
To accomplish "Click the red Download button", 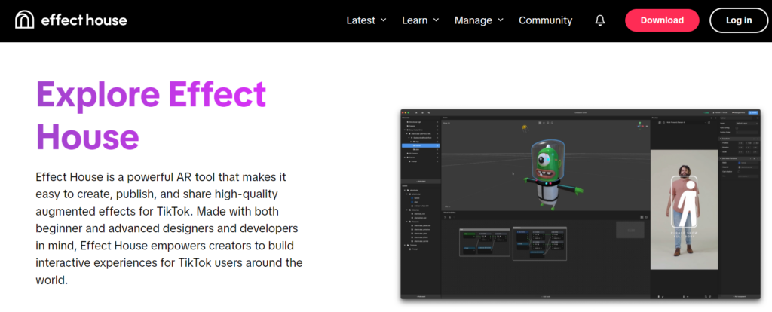I will click(662, 20).
